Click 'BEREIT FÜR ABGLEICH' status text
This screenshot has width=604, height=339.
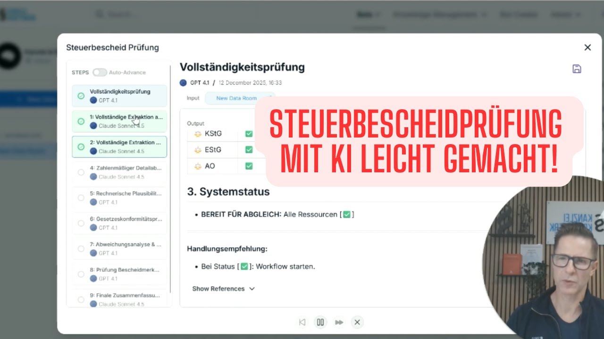(241, 214)
